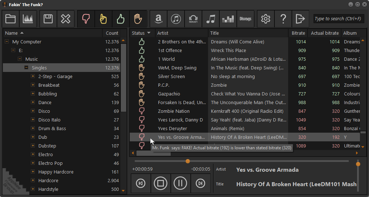Viewport: 369px width, 197px height.
Task: Click the double music note icon
Action: coord(211,19)
